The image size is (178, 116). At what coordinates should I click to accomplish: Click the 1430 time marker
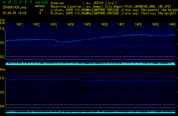click(172, 24)
